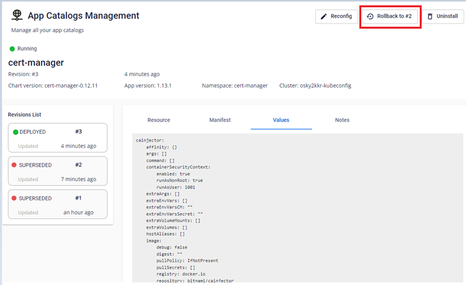Click green status dot of DEPLOYED revision
This screenshot has height=285, width=466.
pos(15,132)
